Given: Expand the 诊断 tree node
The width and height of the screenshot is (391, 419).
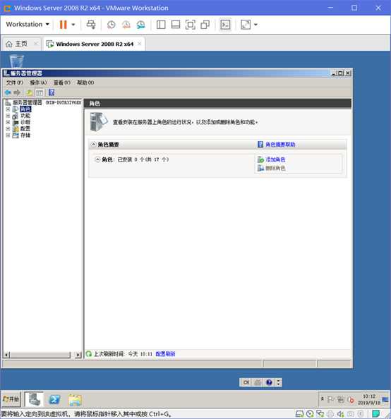Looking at the screenshot, I should click(x=8, y=122).
